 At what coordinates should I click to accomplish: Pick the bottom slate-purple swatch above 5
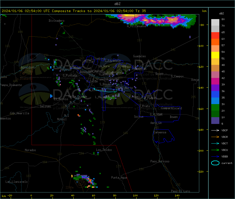point(215,121)
